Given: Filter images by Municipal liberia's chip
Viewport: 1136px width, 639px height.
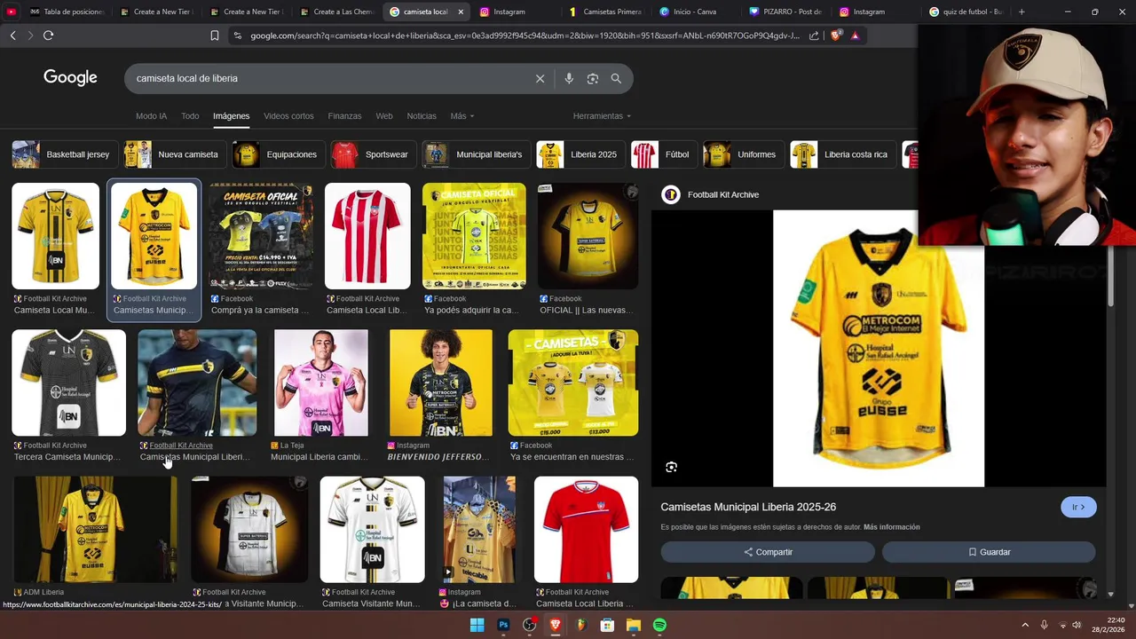Looking at the screenshot, I should [475, 154].
